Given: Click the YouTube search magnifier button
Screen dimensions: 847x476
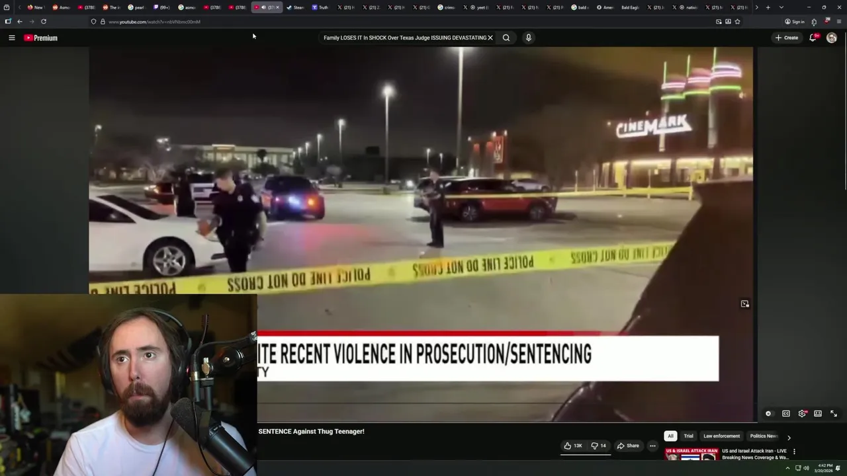Looking at the screenshot, I should tap(506, 38).
